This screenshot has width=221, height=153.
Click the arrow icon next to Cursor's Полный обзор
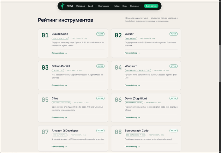coord(139,53)
